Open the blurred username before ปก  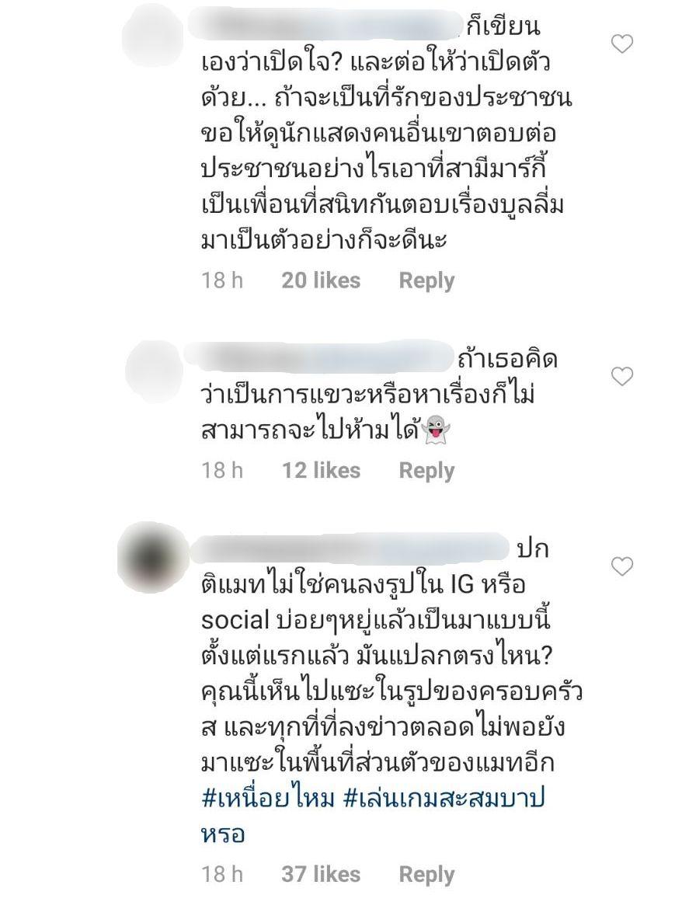click(349, 548)
